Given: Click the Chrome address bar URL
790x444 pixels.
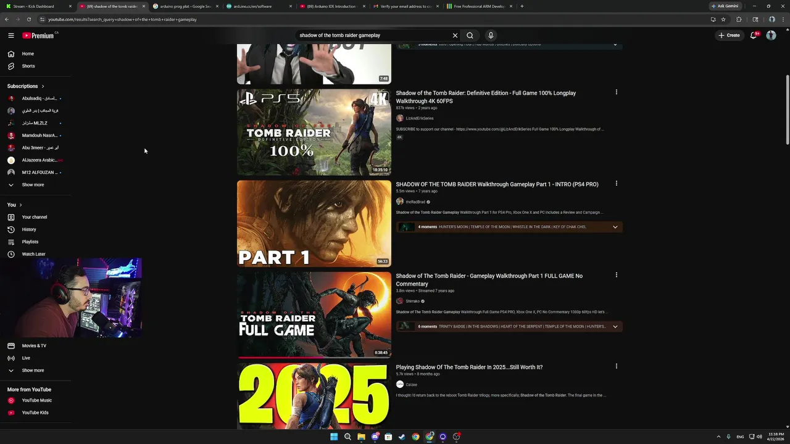Looking at the screenshot, I should pyautogui.click(x=122, y=19).
